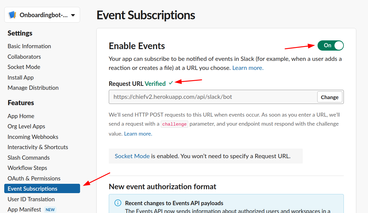Follow the Learn more link under Enable Events

247,67
